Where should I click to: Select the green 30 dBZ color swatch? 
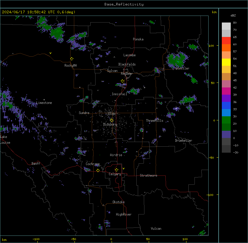pos(226,120)
